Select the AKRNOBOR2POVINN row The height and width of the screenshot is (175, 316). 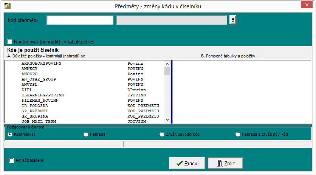tap(41, 63)
